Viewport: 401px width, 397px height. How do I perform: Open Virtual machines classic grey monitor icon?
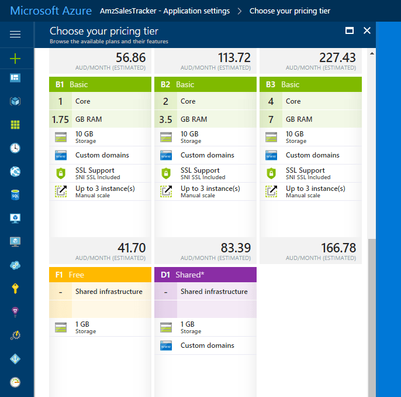point(15,242)
